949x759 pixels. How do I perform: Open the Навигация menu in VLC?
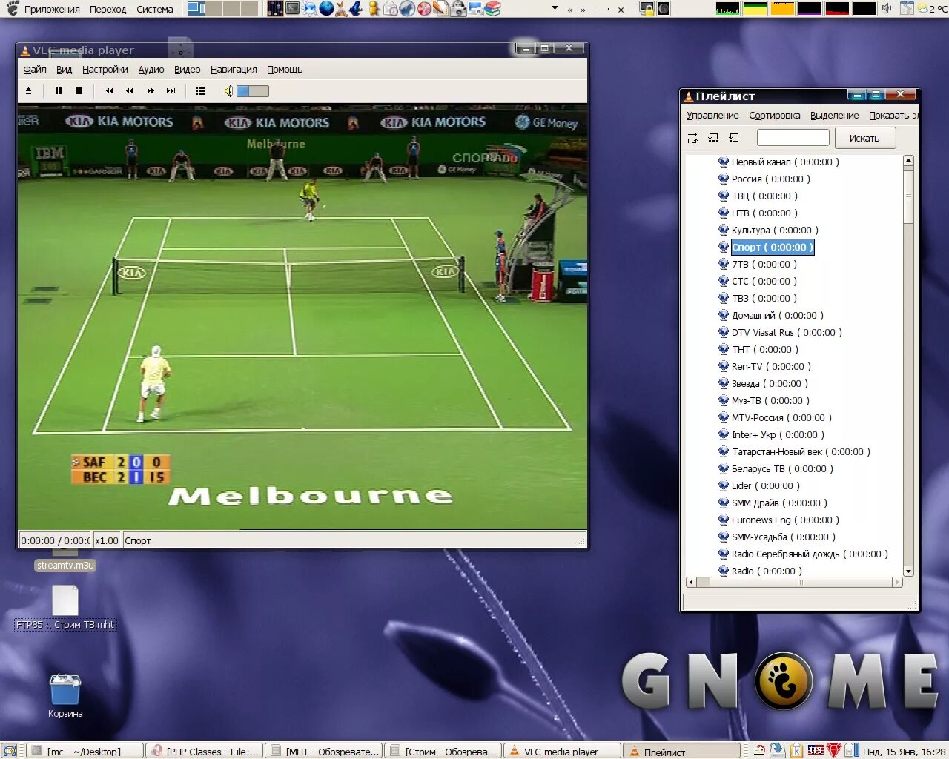[x=233, y=69]
